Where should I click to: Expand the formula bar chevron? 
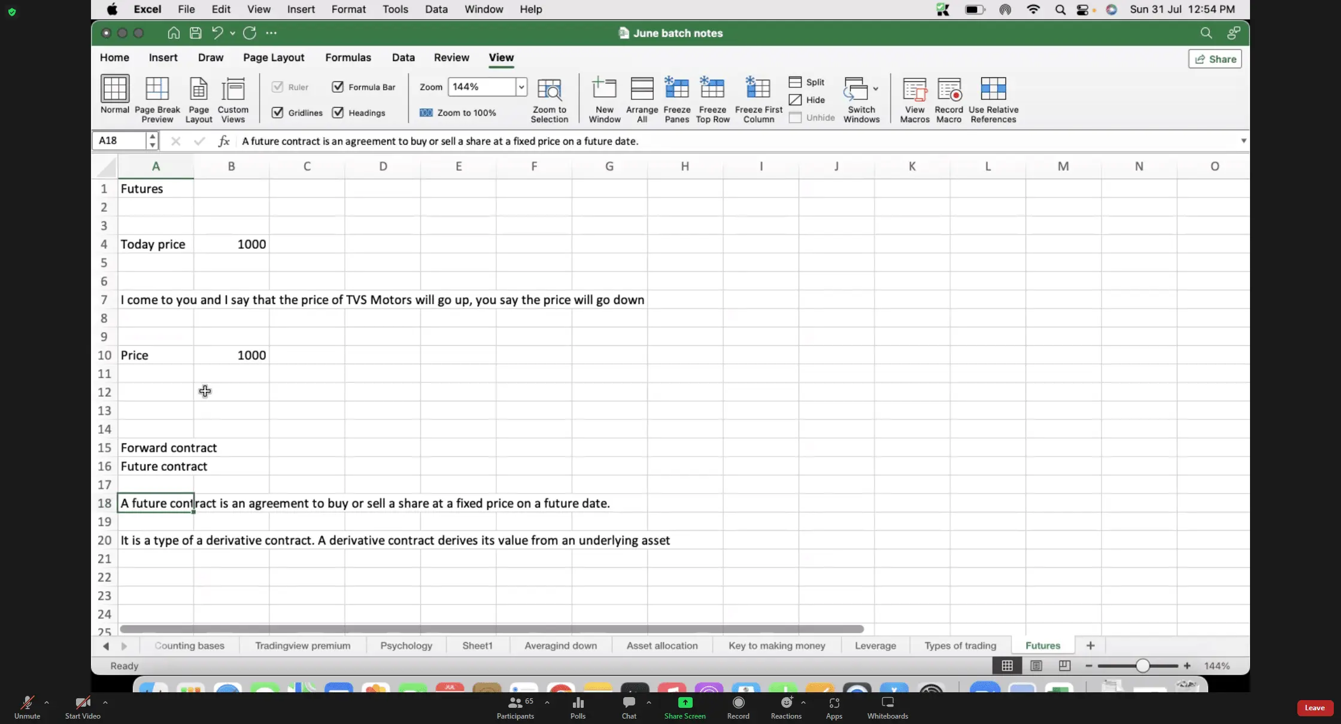pos(1243,141)
